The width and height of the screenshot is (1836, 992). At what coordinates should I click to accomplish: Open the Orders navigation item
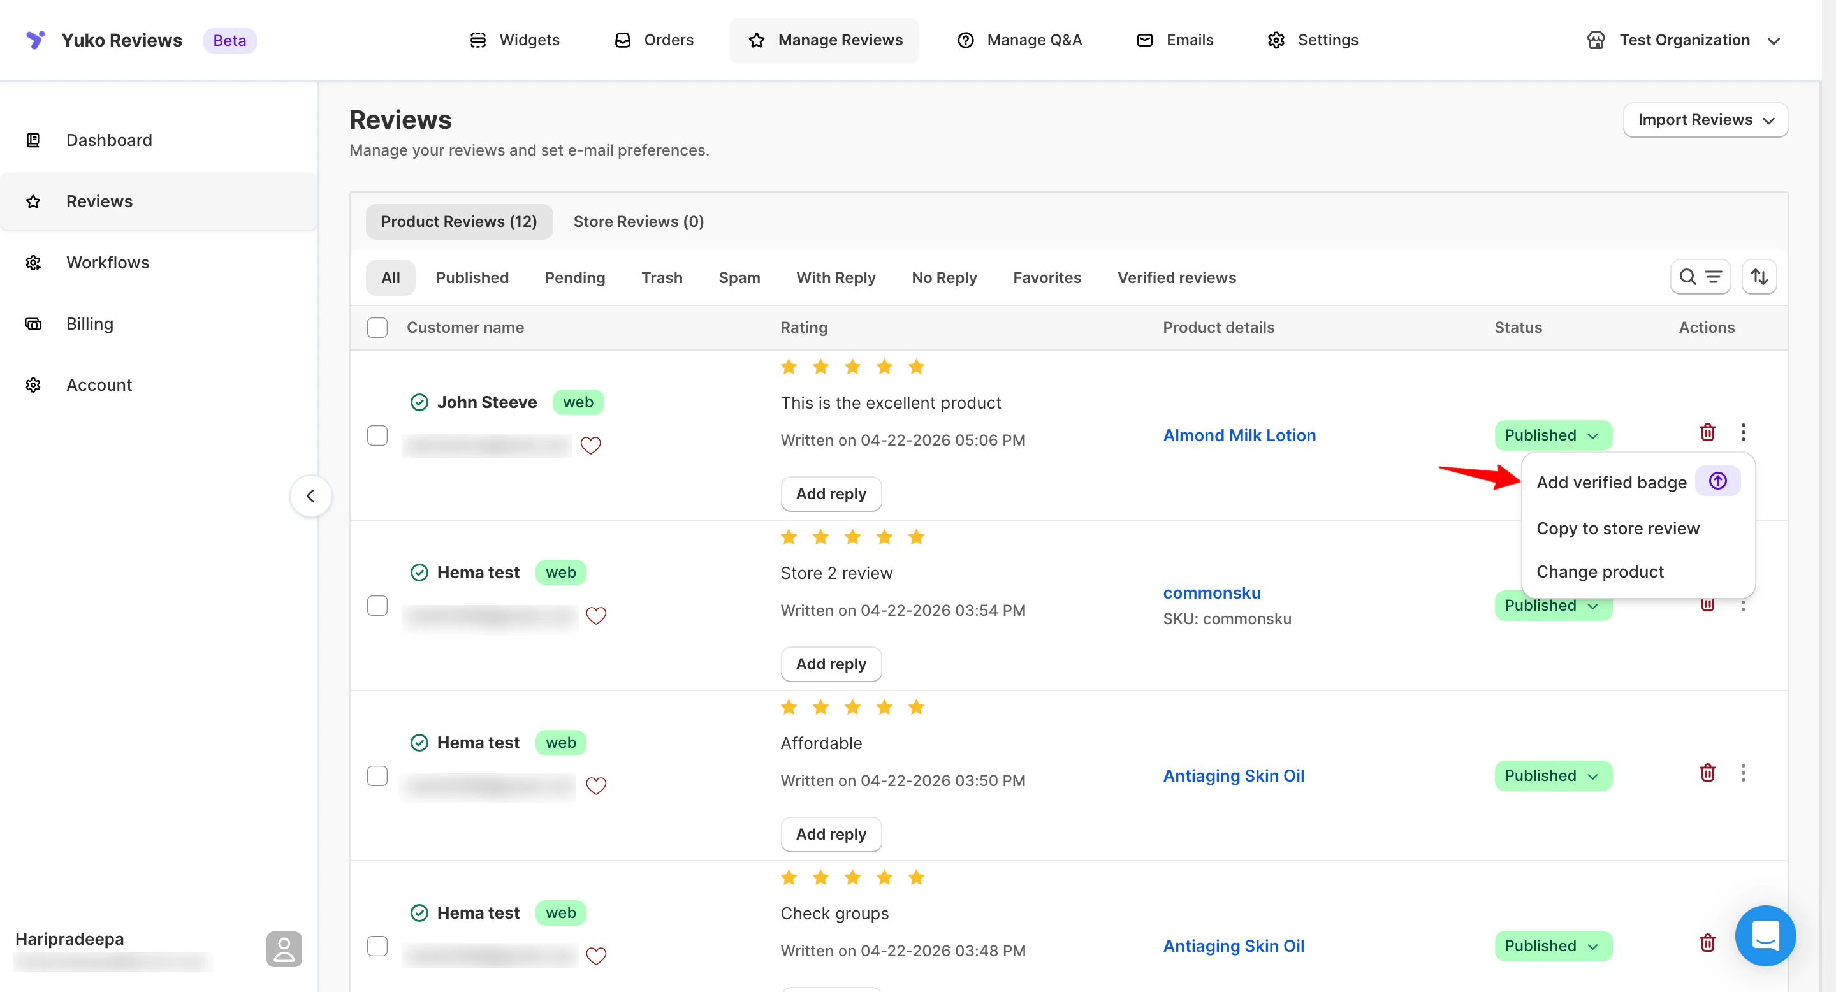pyautogui.click(x=653, y=40)
